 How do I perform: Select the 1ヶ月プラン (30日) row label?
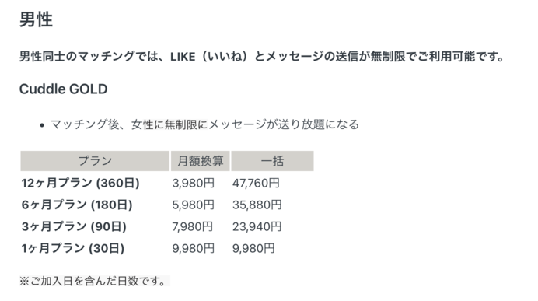pyautogui.click(x=73, y=248)
